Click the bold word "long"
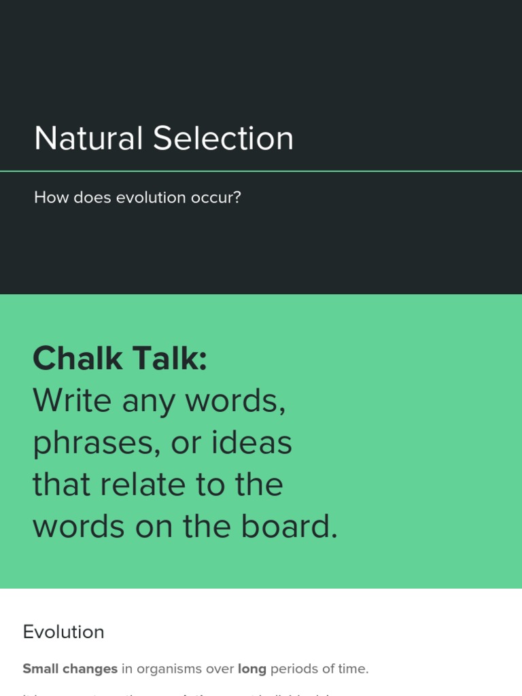This screenshot has height=696, width=522. tap(251, 669)
